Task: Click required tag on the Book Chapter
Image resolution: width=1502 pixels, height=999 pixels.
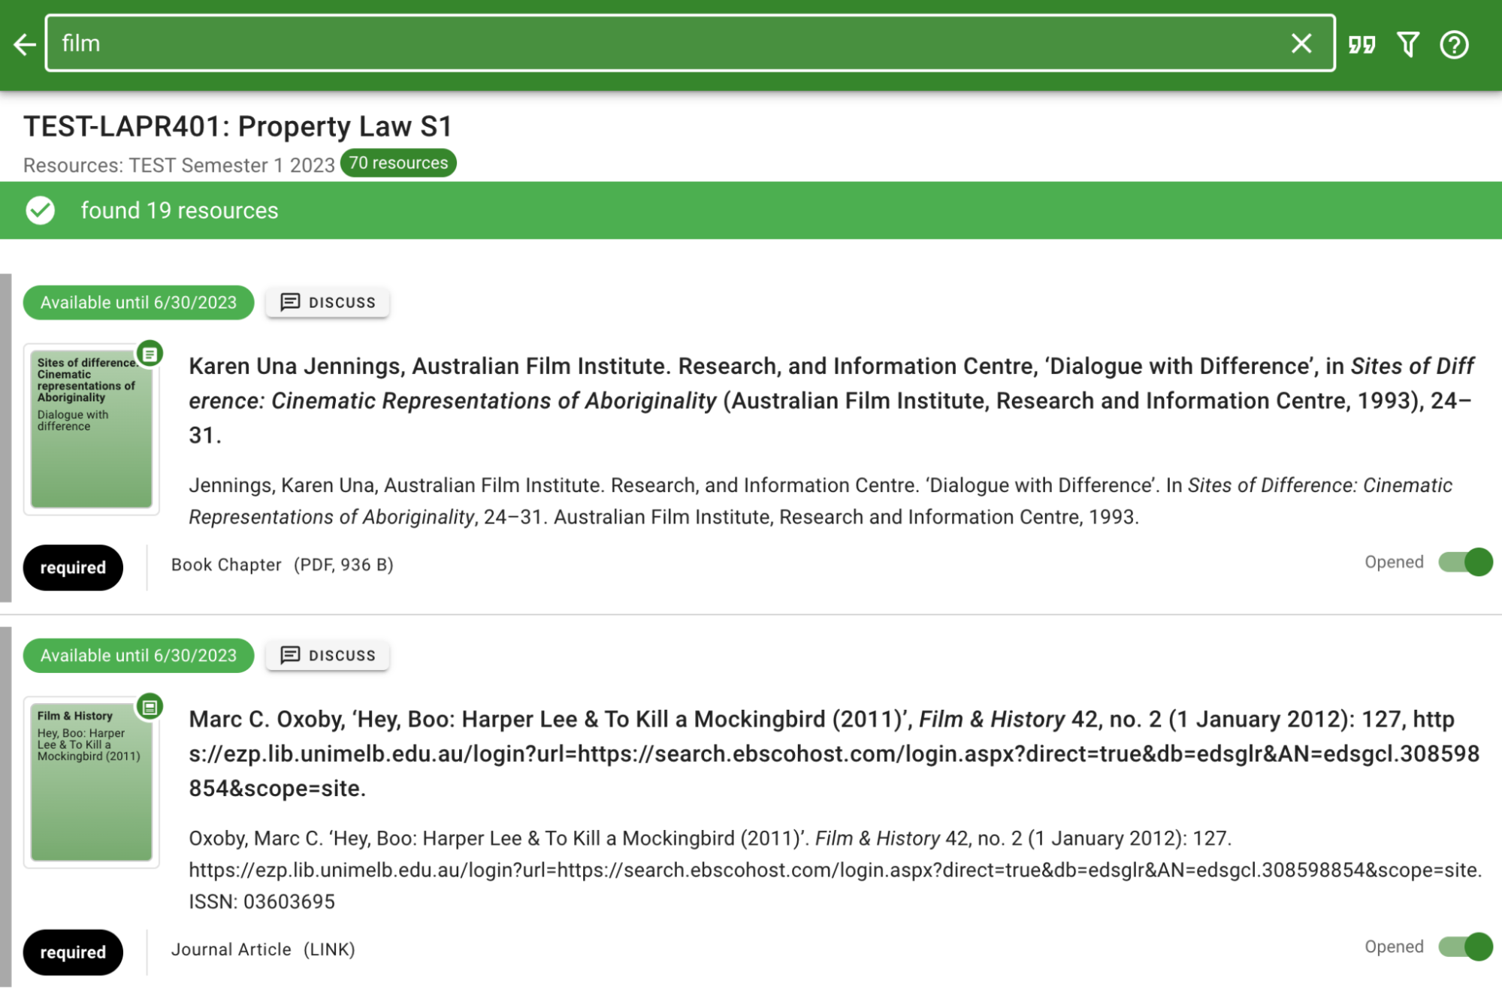Action: tap(73, 568)
